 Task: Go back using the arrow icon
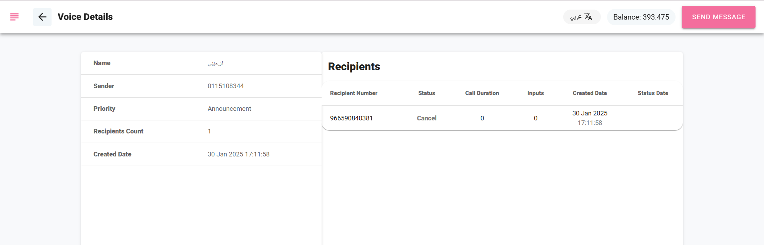(x=42, y=17)
